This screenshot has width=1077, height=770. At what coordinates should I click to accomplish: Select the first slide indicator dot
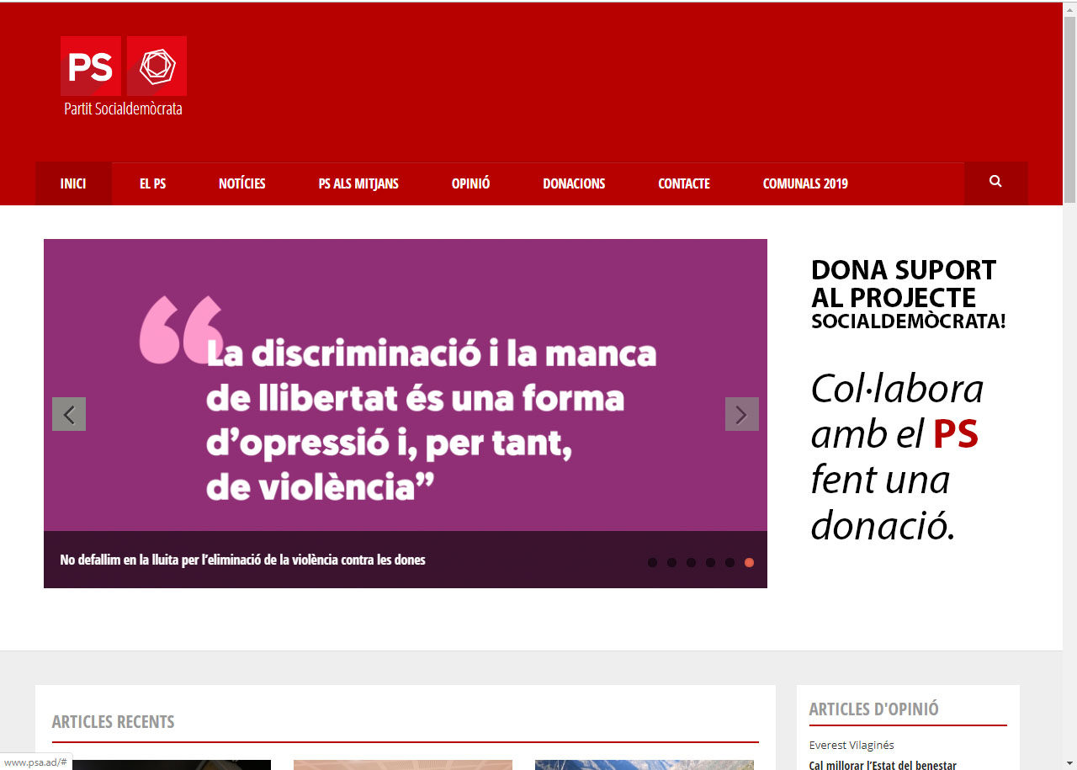pos(652,563)
